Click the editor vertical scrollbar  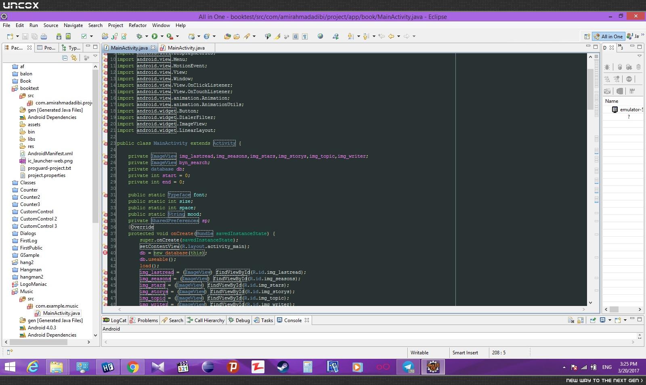click(590, 89)
